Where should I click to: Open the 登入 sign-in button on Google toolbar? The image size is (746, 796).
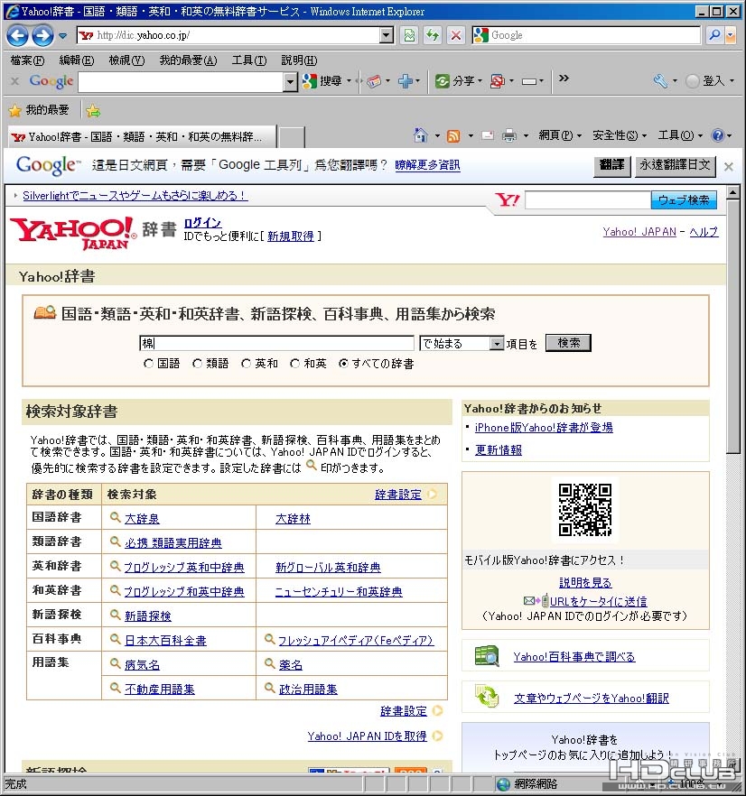[x=710, y=80]
